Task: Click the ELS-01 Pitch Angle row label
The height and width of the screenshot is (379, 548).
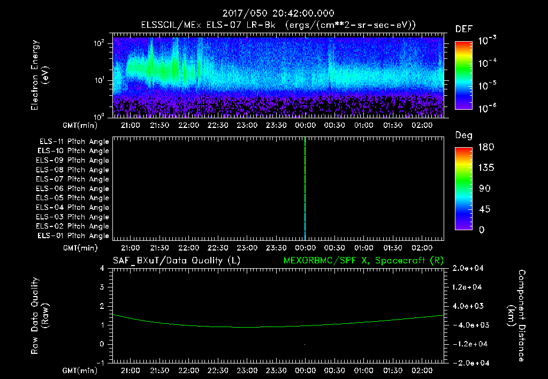Action: coord(73,236)
